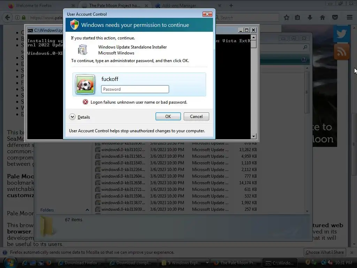Click command prompt scrollbar up arrow
357x268 pixels.
[253, 37]
